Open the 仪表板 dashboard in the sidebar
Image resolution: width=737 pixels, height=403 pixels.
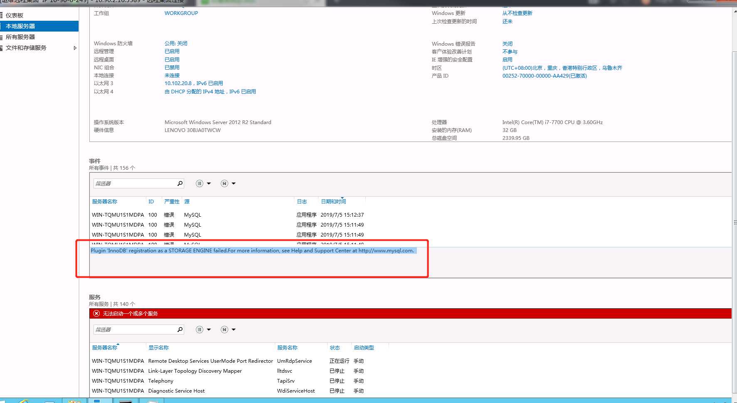point(15,15)
